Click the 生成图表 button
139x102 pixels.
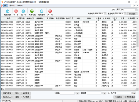(118, 97)
